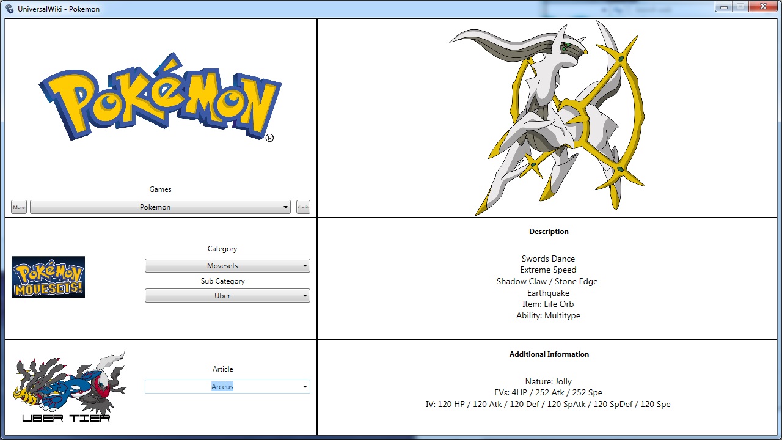
Task: Click the 'Earthquake' move text
Action: [548, 293]
